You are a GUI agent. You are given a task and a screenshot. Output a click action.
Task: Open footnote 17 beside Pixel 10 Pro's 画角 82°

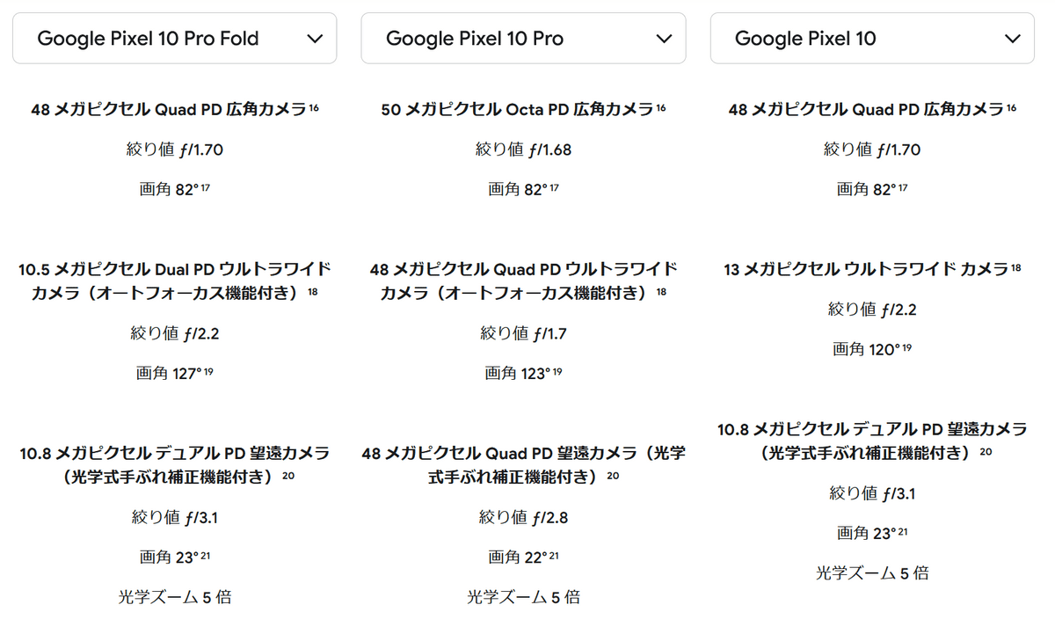point(554,188)
